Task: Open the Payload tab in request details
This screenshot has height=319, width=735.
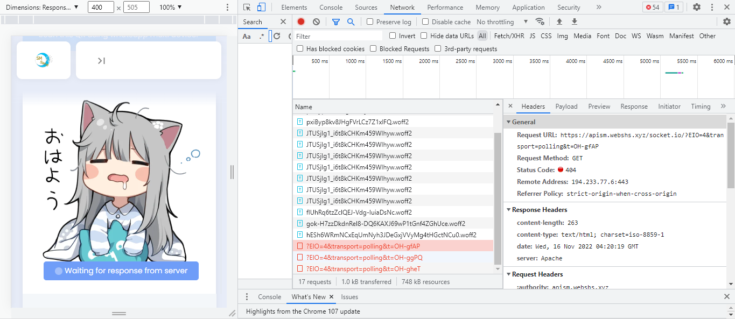Action: (566, 107)
